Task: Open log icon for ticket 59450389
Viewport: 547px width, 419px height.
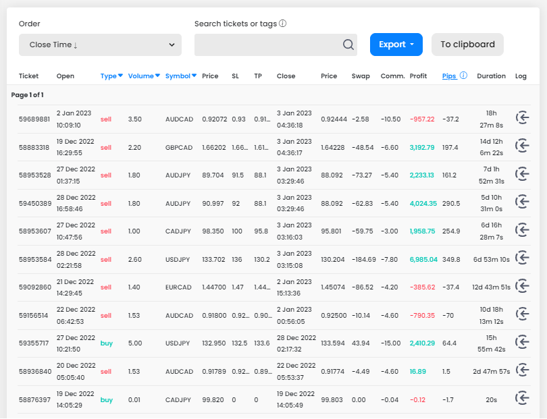Action: click(521, 202)
